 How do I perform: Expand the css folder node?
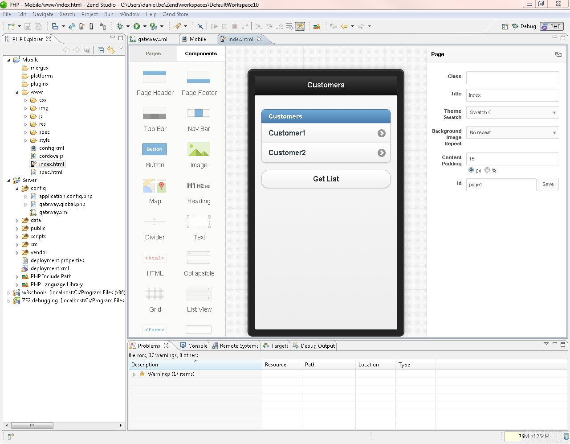25,100
